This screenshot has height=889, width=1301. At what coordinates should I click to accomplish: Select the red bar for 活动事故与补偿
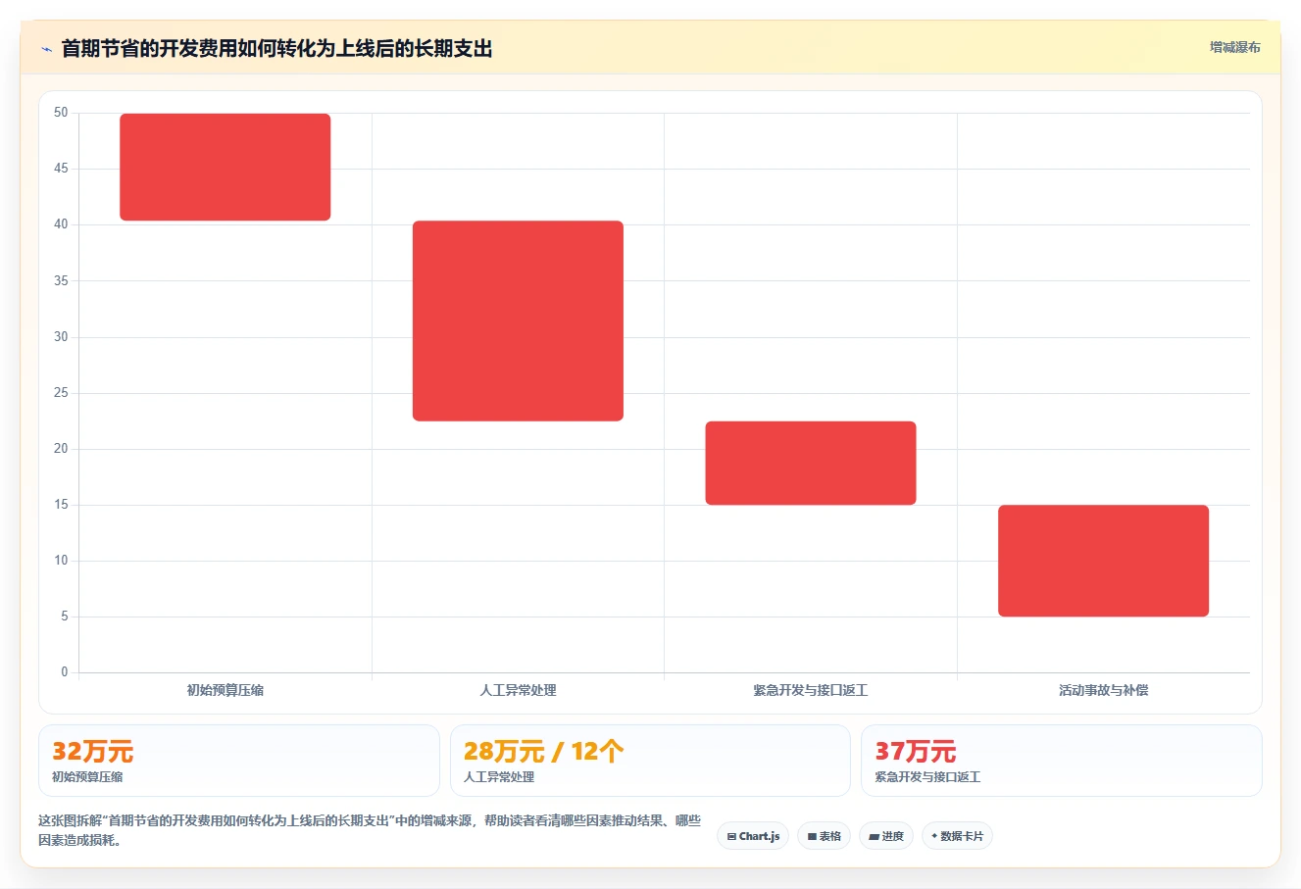(1103, 561)
